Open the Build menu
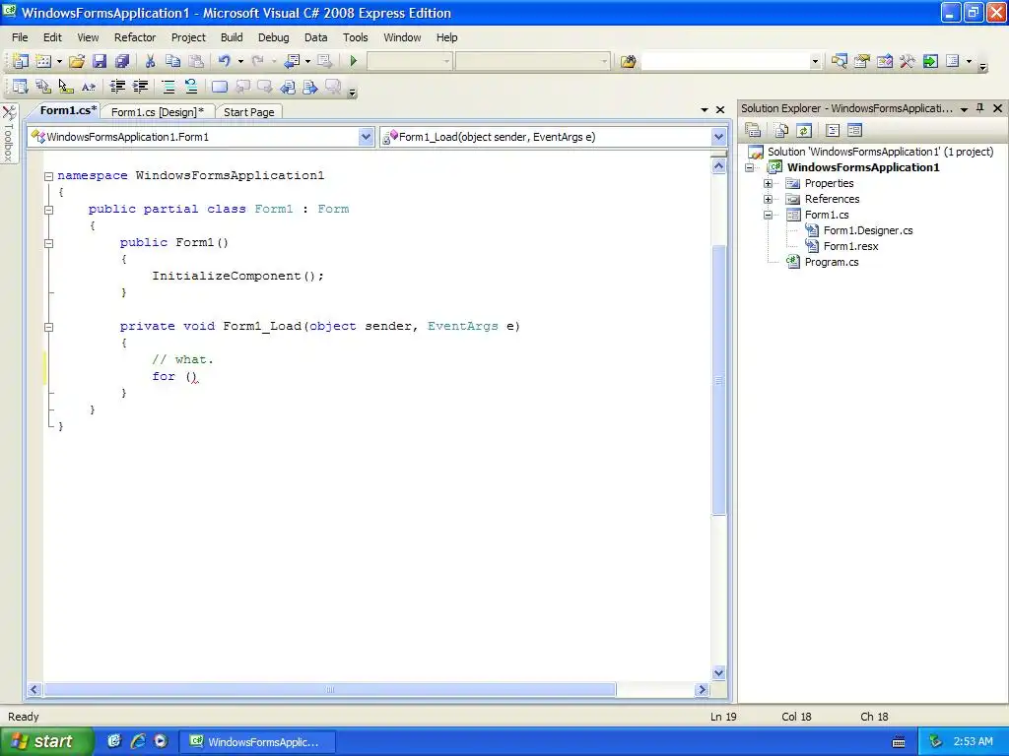Image resolution: width=1009 pixels, height=756 pixels. 232,37
